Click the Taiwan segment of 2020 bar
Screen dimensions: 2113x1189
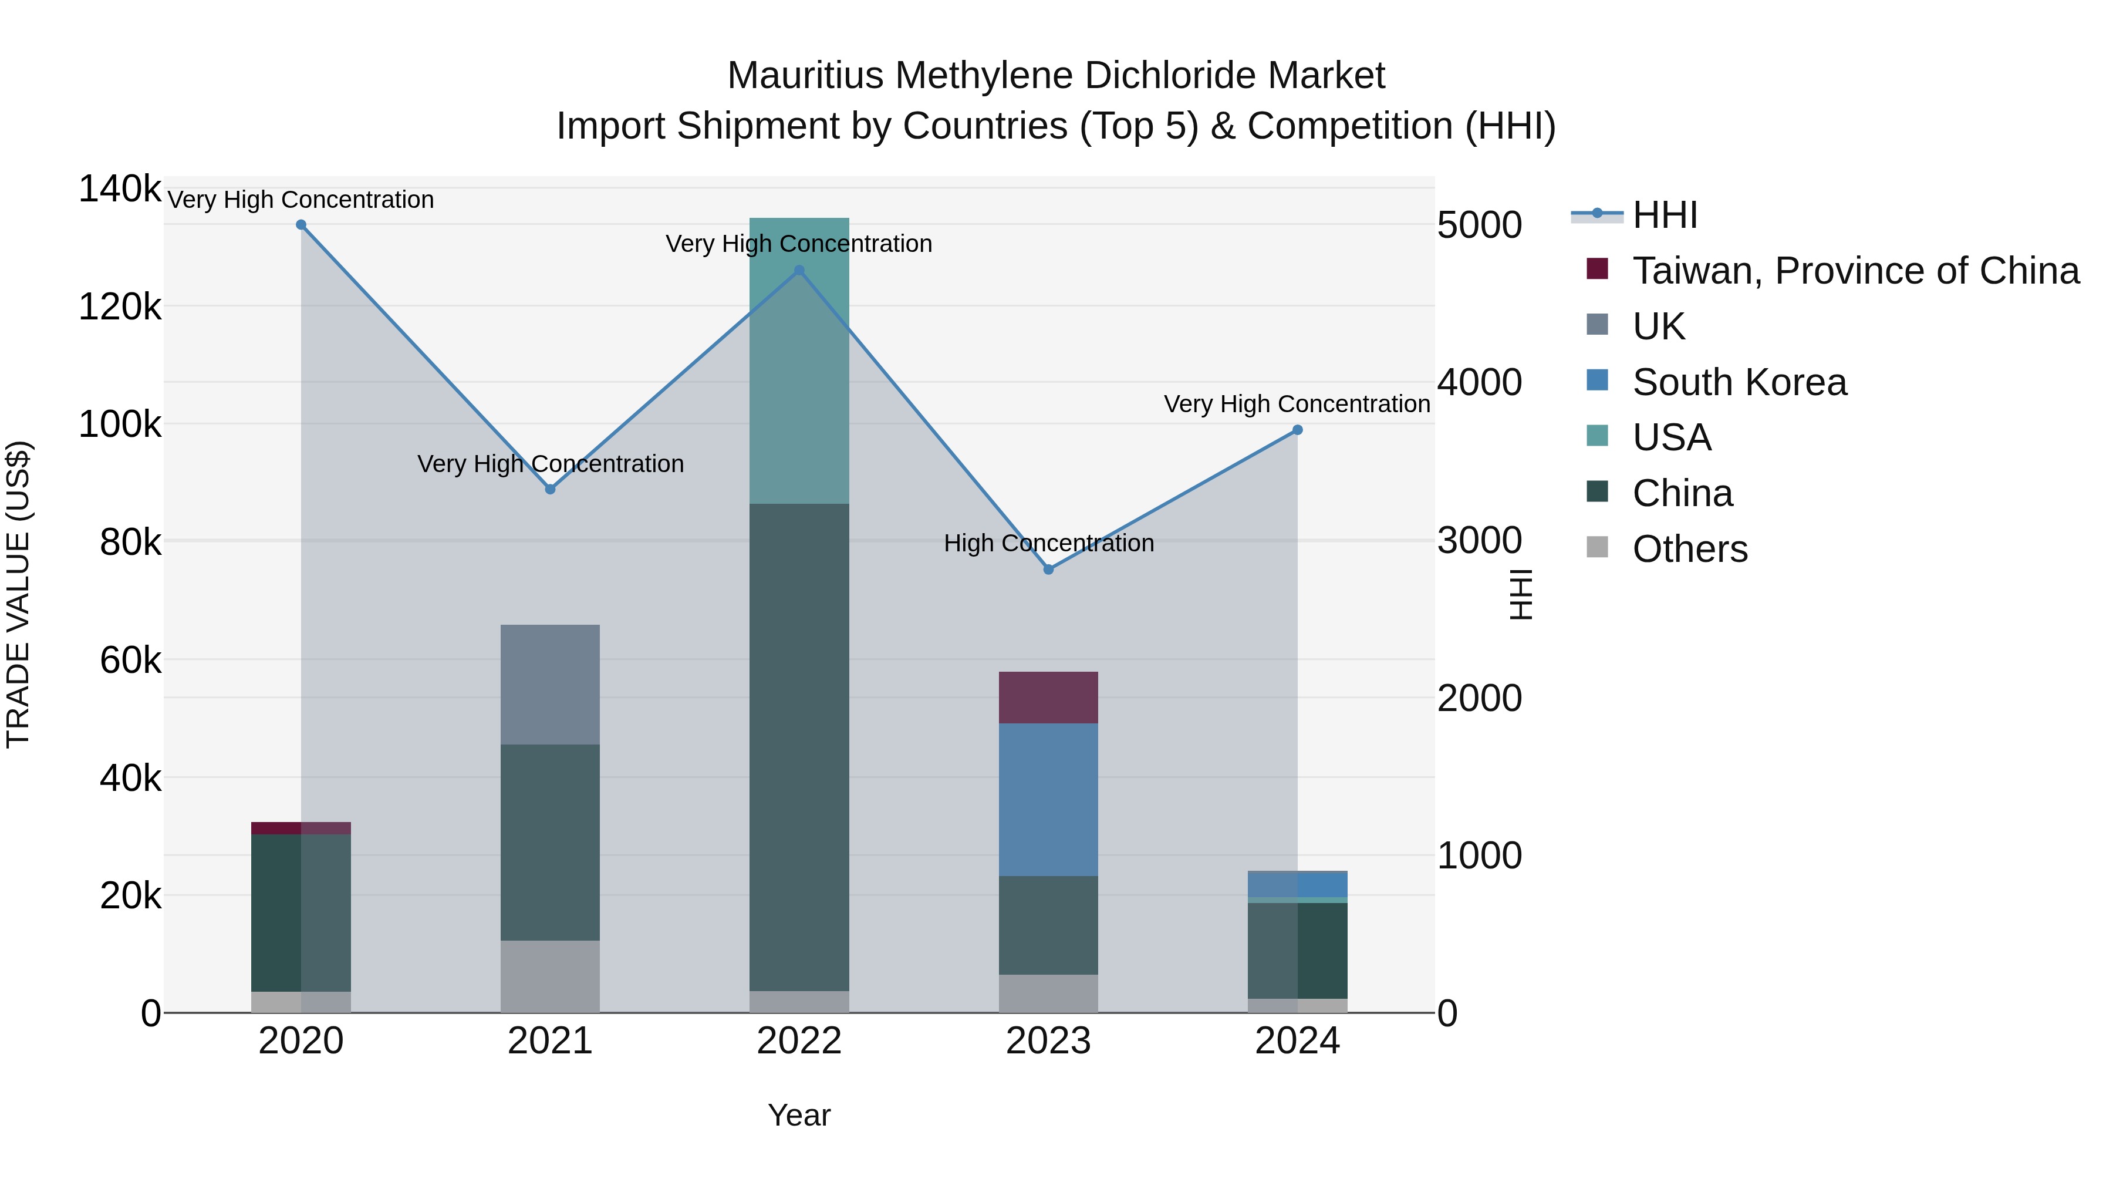coord(301,828)
